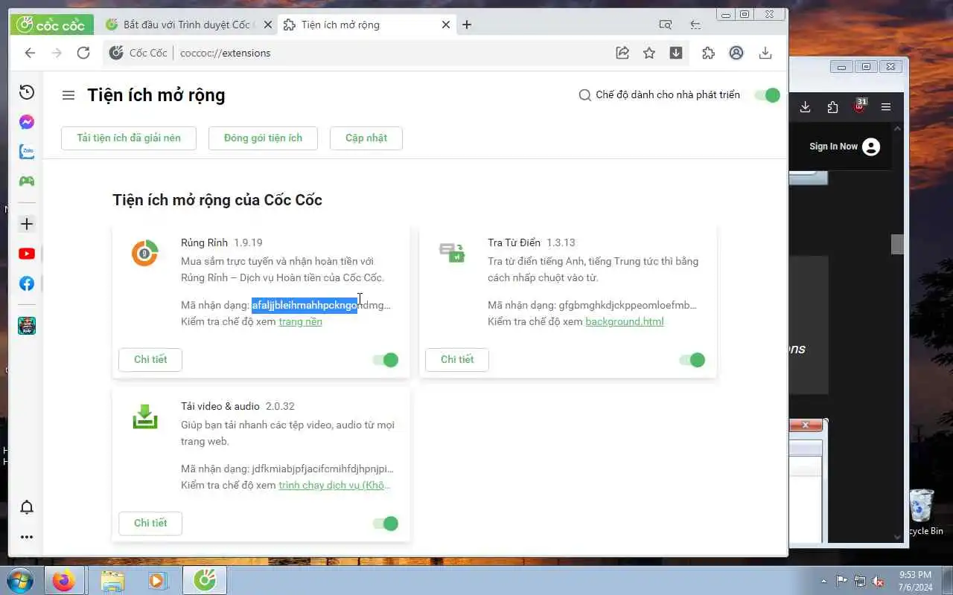Open Zalo from the sidebar
Viewport: 953px width, 595px height.
27,152
